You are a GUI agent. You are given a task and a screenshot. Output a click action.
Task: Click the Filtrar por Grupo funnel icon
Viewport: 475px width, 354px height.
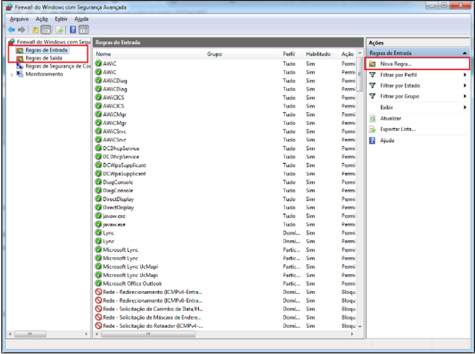click(x=372, y=96)
